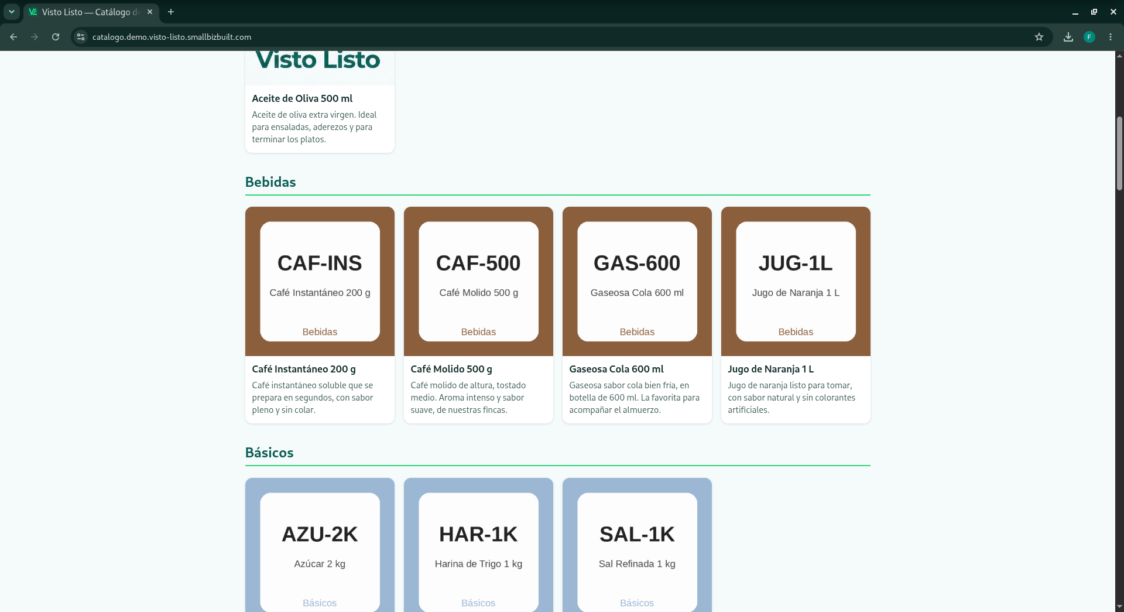The height and width of the screenshot is (612, 1124).
Task: Click Café Molido 500 g title
Action: click(451, 369)
